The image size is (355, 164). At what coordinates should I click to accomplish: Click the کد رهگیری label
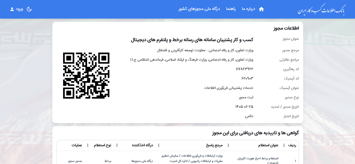[x=291, y=69]
